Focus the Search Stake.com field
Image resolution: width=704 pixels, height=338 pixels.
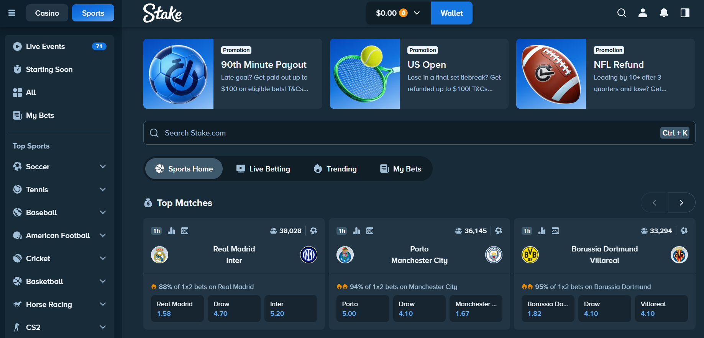[x=419, y=133]
